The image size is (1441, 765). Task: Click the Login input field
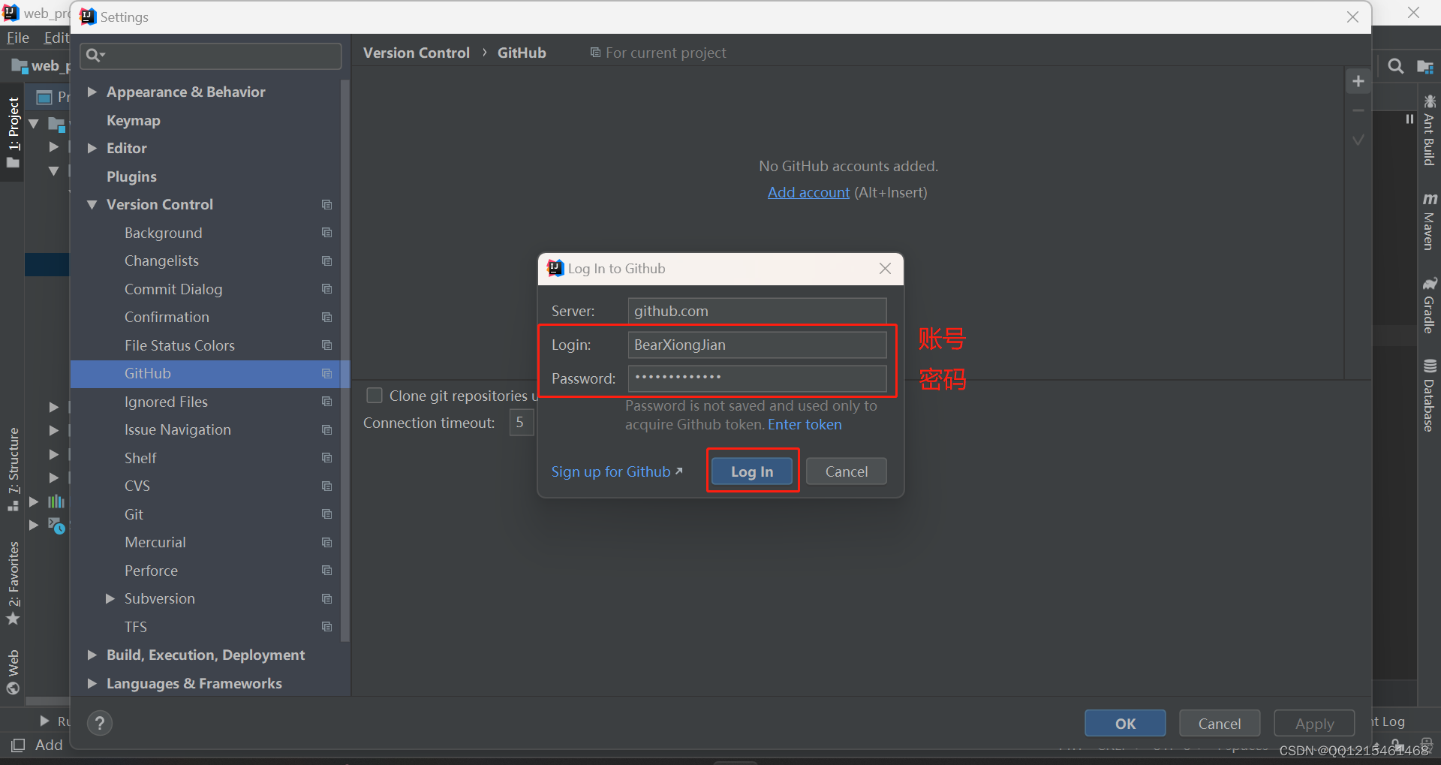757,345
